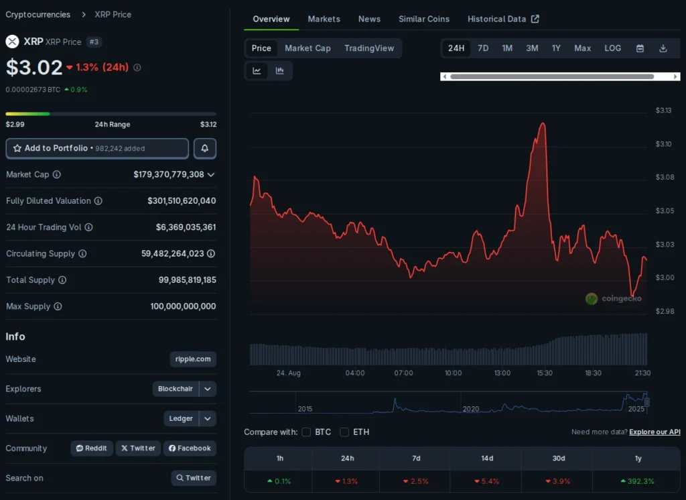Open the News tab
This screenshot has height=500, width=686.
point(369,19)
